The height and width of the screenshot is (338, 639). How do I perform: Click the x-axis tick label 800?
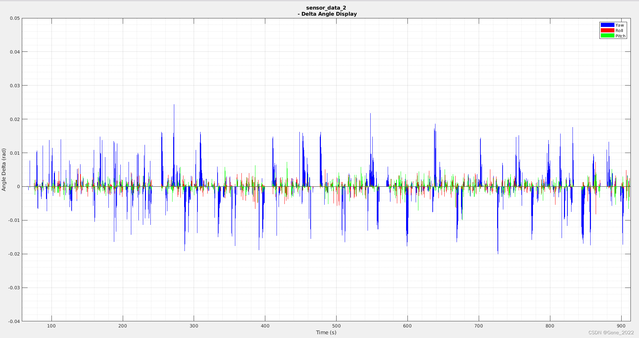550,326
